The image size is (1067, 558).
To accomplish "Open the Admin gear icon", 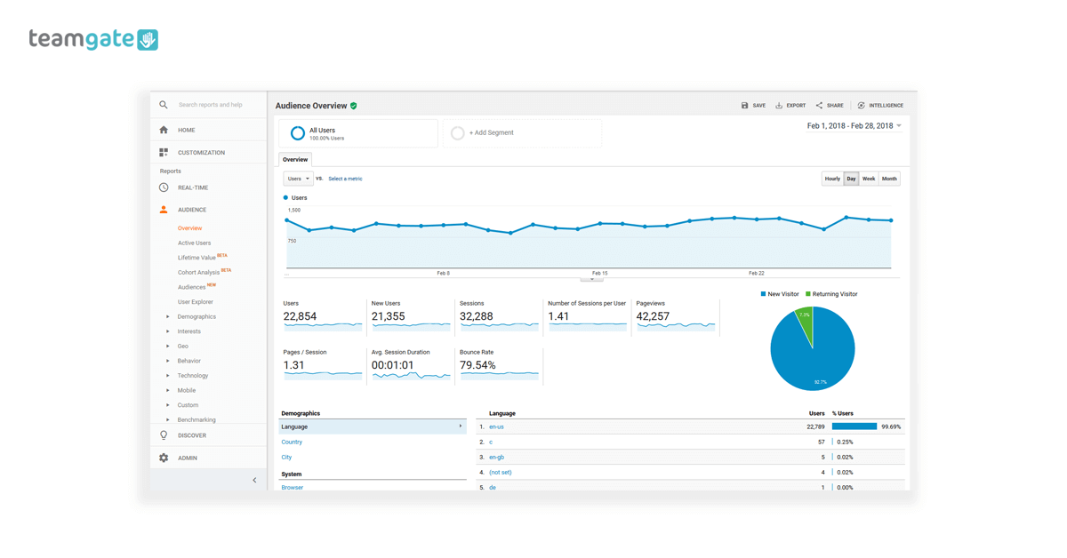I will click(164, 458).
